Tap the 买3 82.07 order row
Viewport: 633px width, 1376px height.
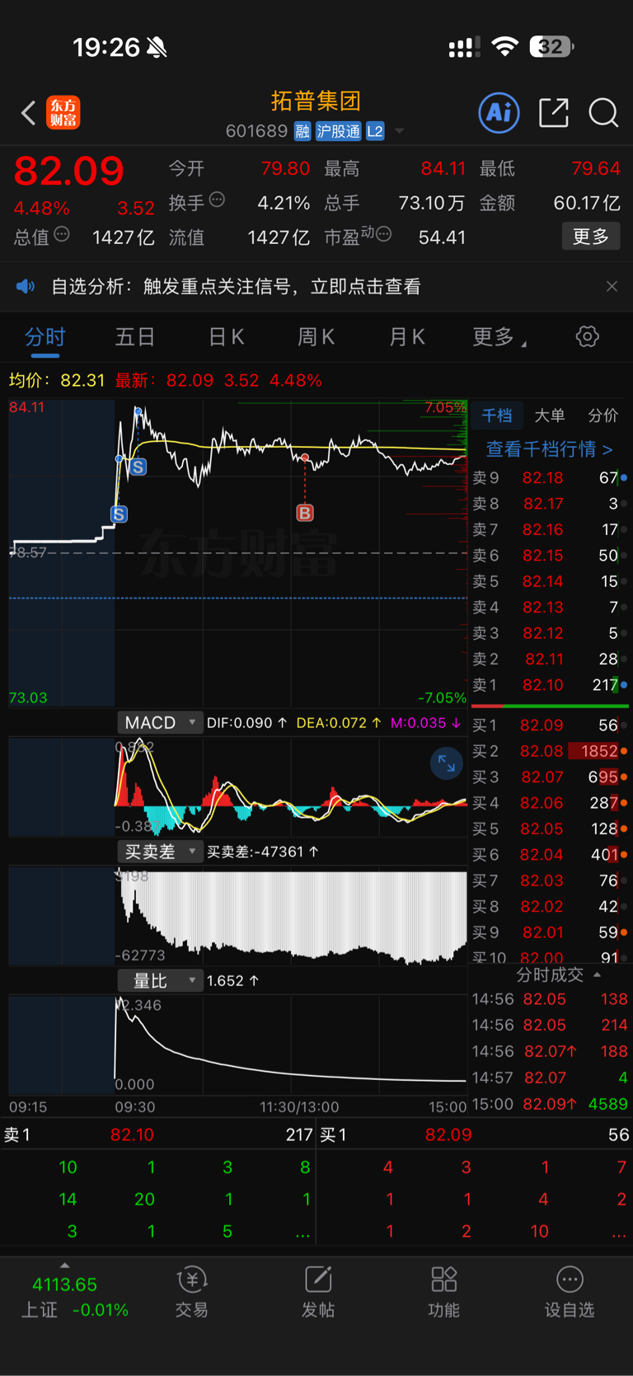pos(550,777)
